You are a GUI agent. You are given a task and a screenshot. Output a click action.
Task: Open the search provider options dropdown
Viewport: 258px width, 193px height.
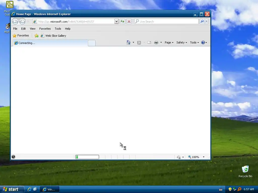click(x=207, y=21)
